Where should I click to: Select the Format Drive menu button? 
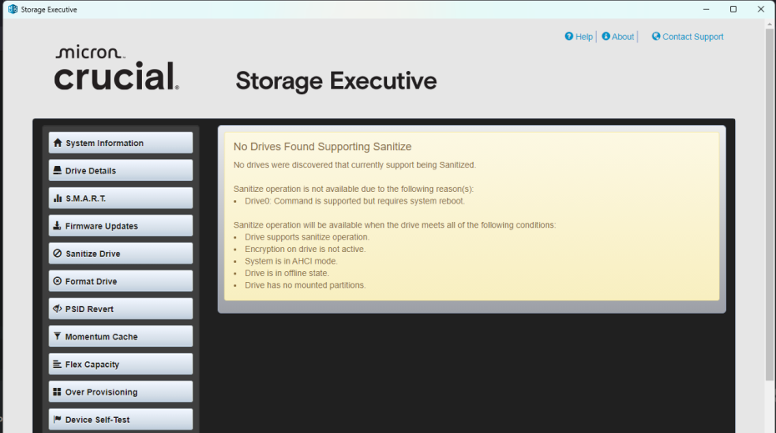click(x=120, y=281)
